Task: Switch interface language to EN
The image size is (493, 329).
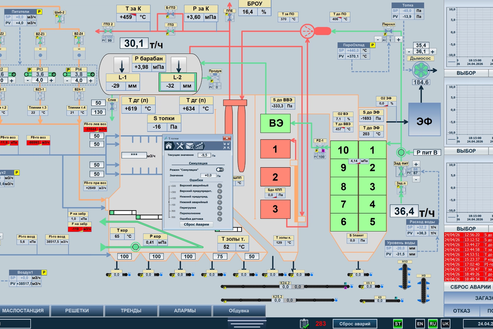Action: pyautogui.click(x=420, y=324)
